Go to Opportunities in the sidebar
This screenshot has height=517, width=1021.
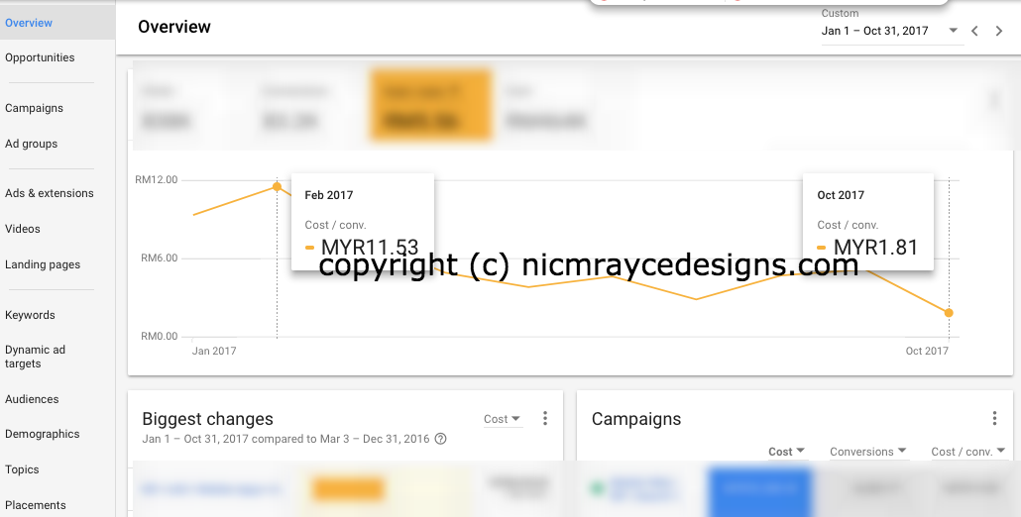pos(40,57)
